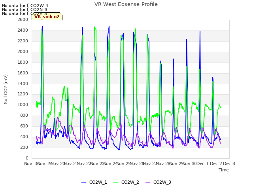Click the 1000 y-axis tick label
Screen dimensions: 253x190
click(x=23, y=104)
